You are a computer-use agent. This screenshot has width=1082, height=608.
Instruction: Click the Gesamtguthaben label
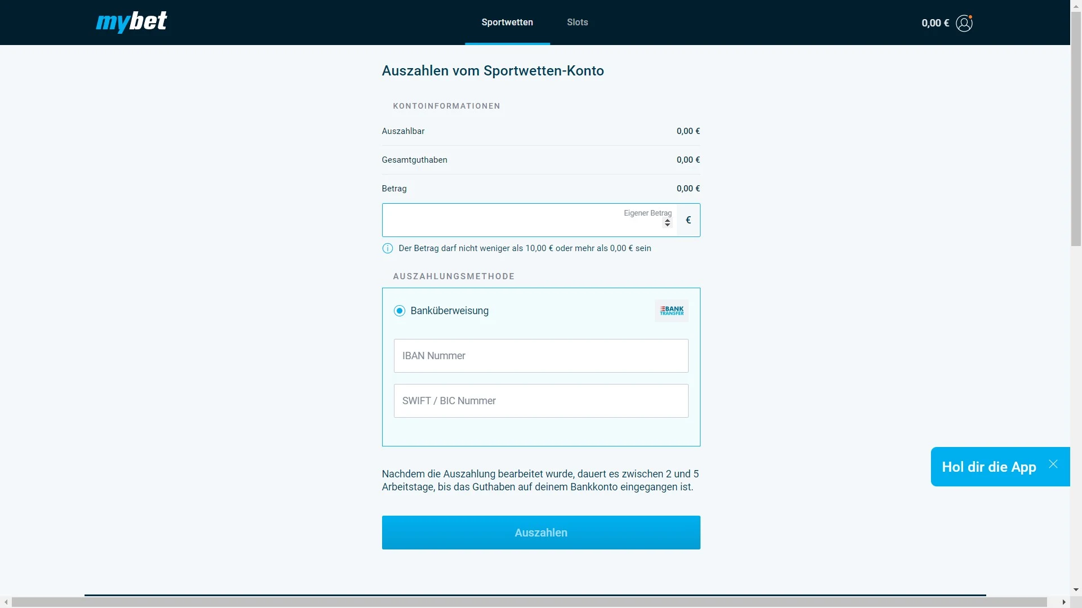pyautogui.click(x=414, y=160)
